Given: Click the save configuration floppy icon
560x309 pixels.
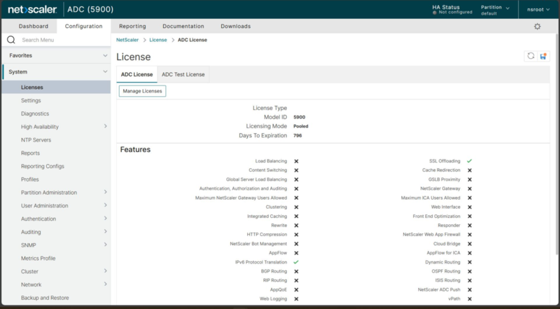Looking at the screenshot, I should tap(543, 56).
